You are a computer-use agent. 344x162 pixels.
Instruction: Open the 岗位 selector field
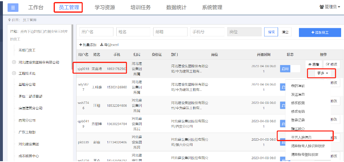tap(244, 32)
